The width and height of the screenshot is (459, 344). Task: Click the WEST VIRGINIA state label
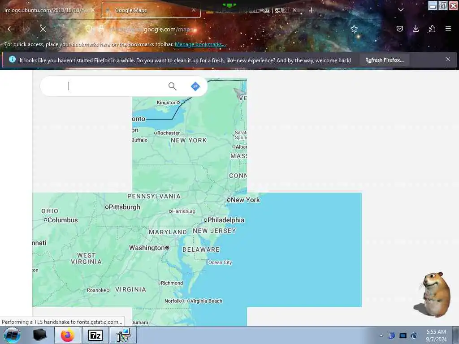87,258
